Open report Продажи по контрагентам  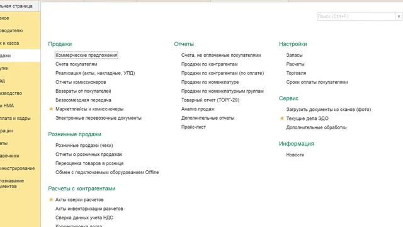[x=210, y=64]
